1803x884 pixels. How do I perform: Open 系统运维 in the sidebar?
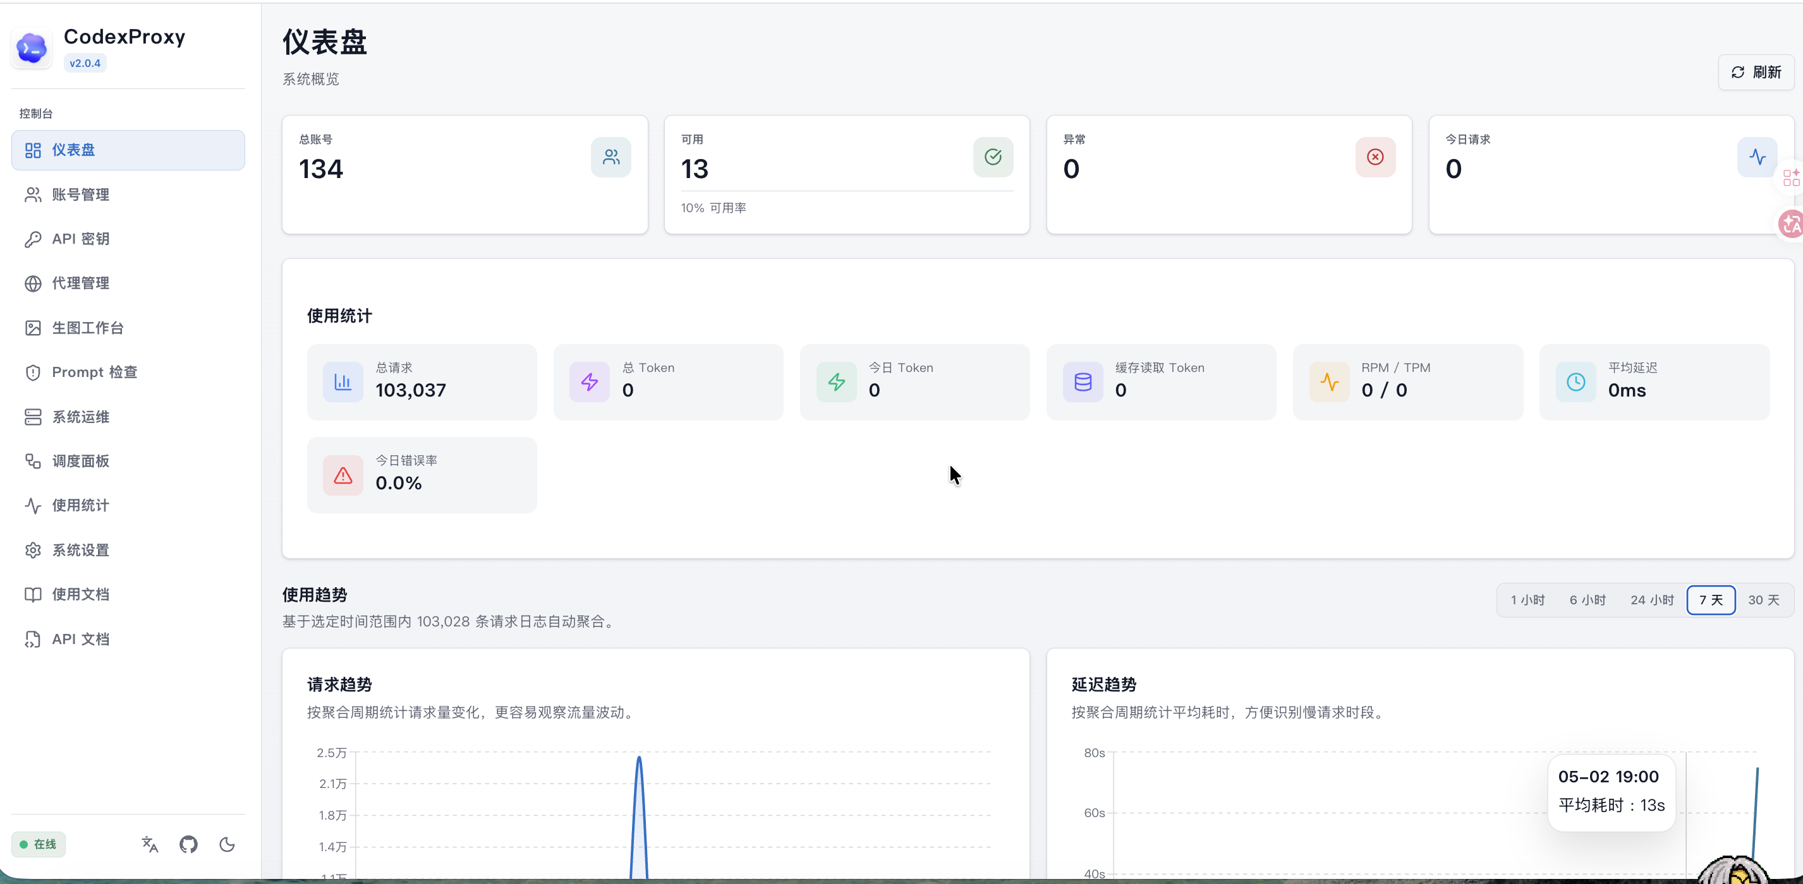pos(128,417)
